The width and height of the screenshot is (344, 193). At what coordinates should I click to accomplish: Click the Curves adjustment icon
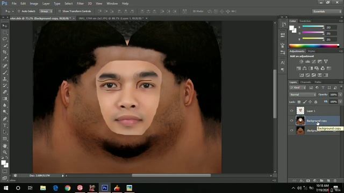[x=314, y=62]
